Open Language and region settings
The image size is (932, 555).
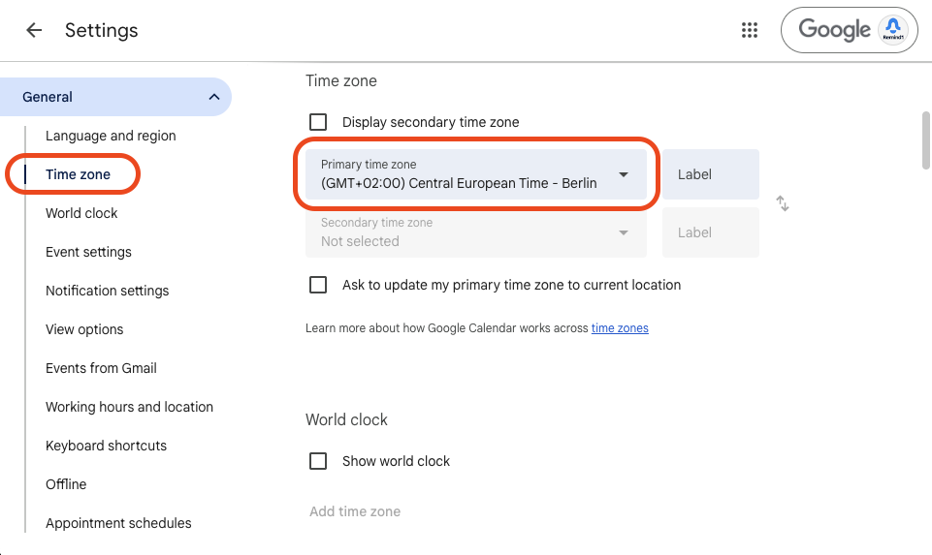111,136
